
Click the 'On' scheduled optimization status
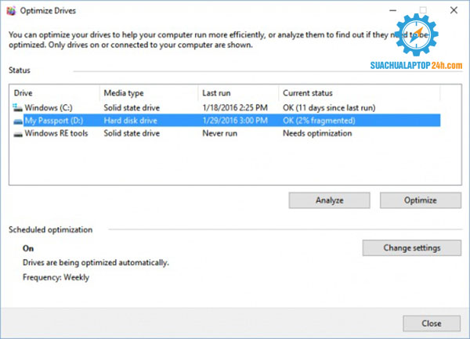28,248
